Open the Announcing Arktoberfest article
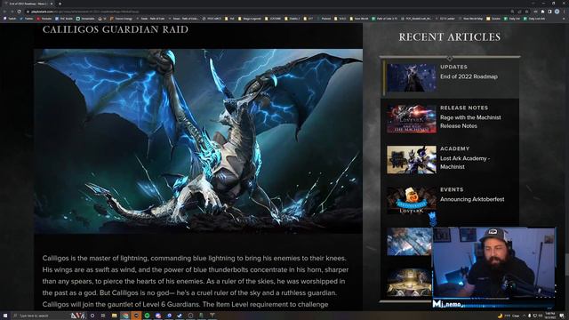The image size is (569, 320). pos(472,199)
